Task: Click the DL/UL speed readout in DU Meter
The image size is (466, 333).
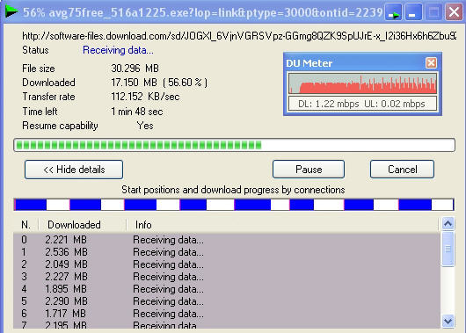Action: pos(361,104)
